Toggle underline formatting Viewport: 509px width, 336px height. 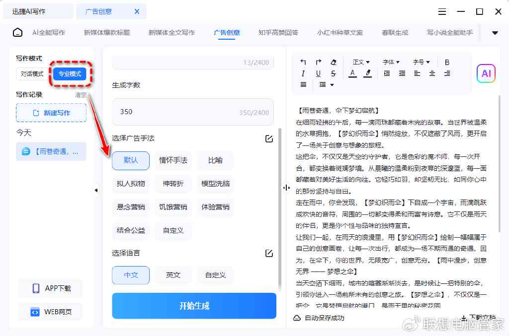[319, 73]
